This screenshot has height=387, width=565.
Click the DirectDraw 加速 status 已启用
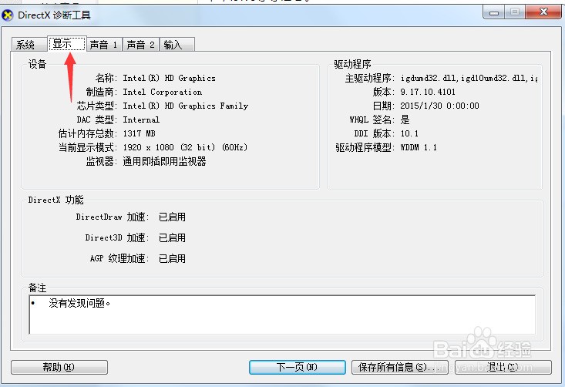172,217
